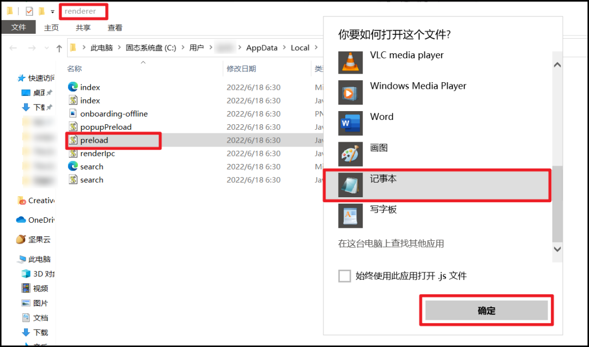Pick the 写字板 WordPad icon
The width and height of the screenshot is (589, 347).
(350, 216)
